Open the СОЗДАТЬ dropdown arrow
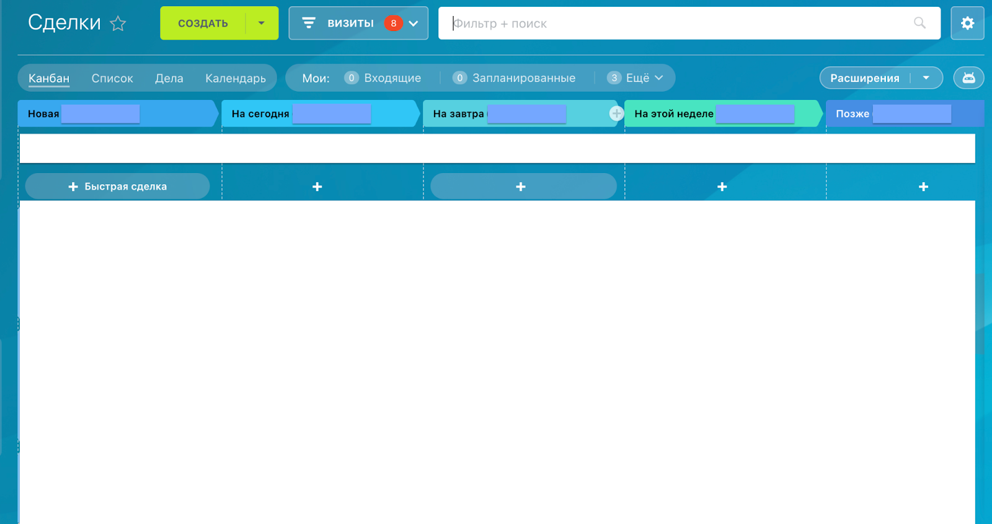The width and height of the screenshot is (992, 524). [x=262, y=24]
